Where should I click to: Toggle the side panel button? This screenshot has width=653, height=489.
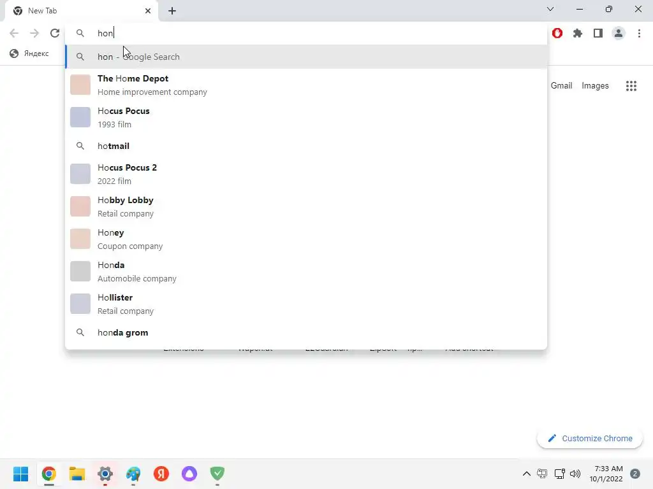click(x=598, y=33)
